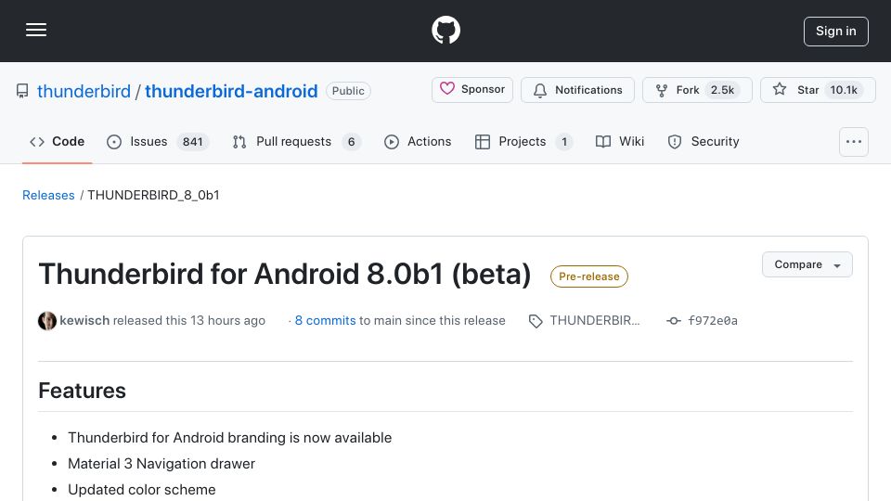Go back to Releases via breadcrumb

[48, 195]
